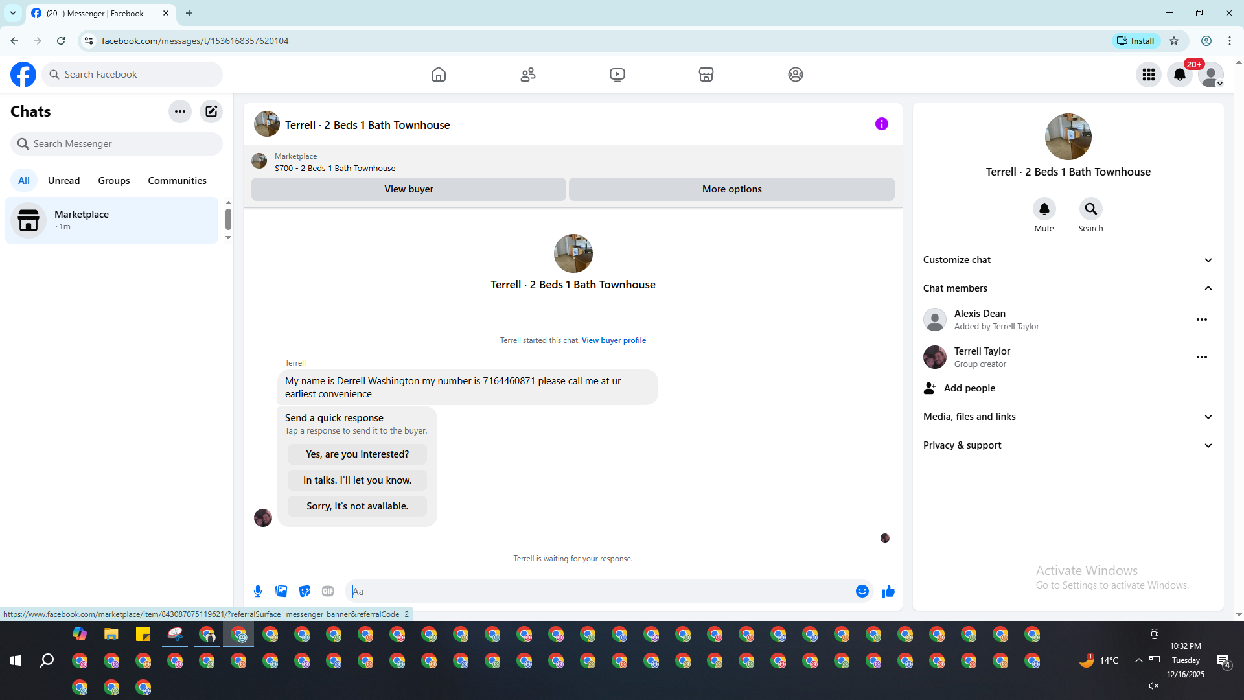Viewport: 1244px width, 700px height.
Task: Open the Windows notification center
Action: pos(1223,660)
